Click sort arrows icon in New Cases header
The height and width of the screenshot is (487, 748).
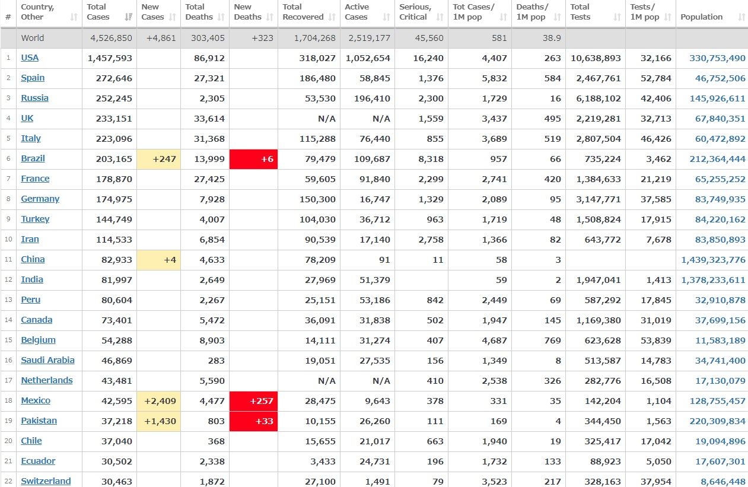[173, 17]
